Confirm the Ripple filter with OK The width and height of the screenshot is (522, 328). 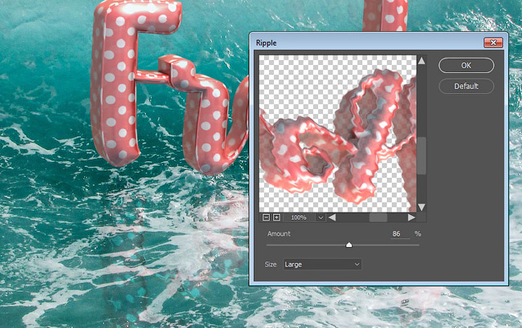(466, 66)
